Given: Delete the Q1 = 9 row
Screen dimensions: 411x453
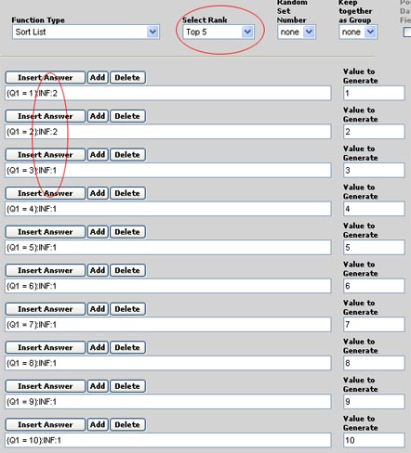Looking at the screenshot, I should 127,386.
